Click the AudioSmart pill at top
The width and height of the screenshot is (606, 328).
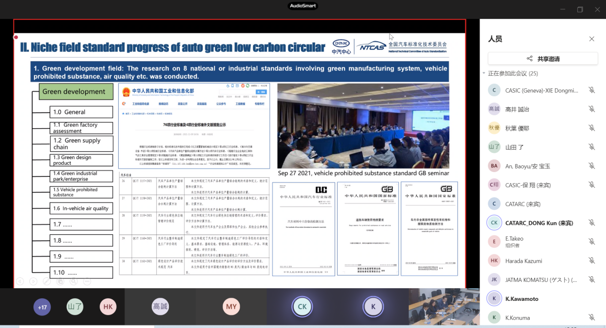303,6
